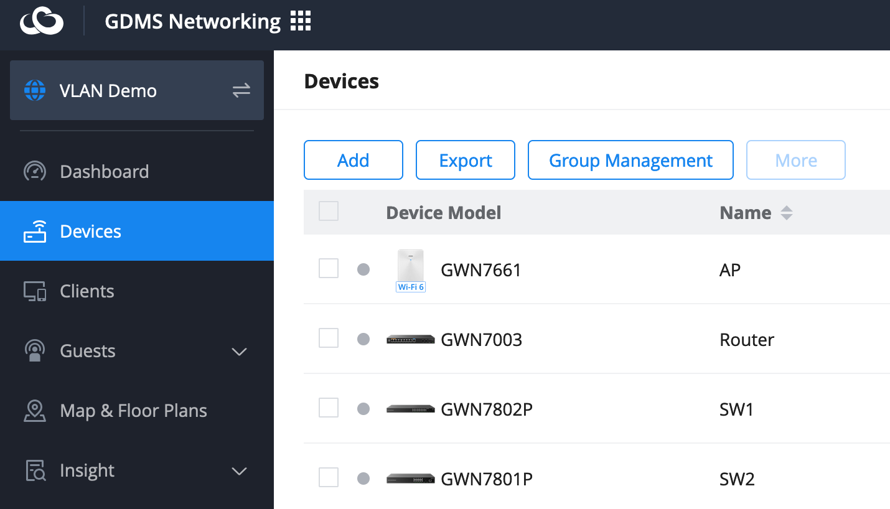890x509 pixels.
Task: Click the Device Model column header
Action: 444,213
